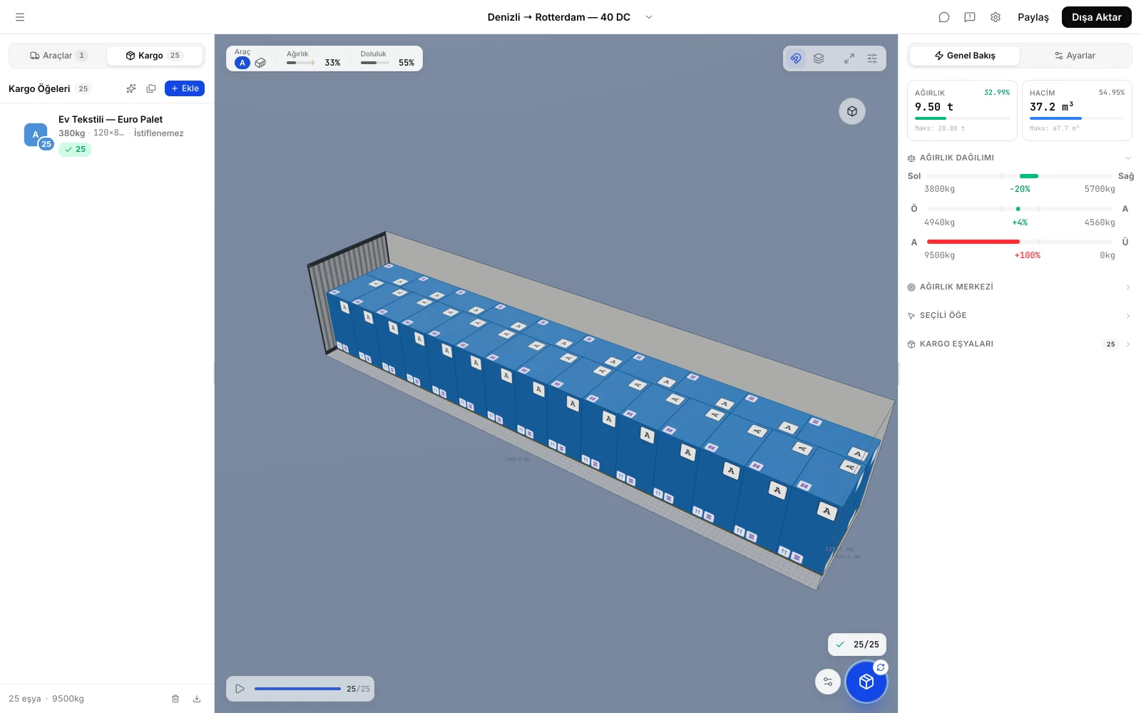
Task: Click the blue A cargo badge
Action: (36, 135)
